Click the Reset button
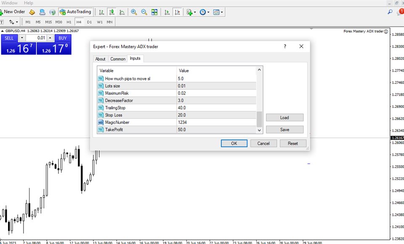 (292, 143)
